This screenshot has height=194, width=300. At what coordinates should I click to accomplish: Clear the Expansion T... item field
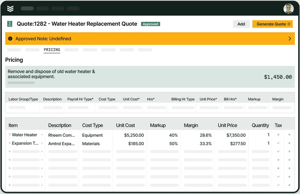(42, 143)
